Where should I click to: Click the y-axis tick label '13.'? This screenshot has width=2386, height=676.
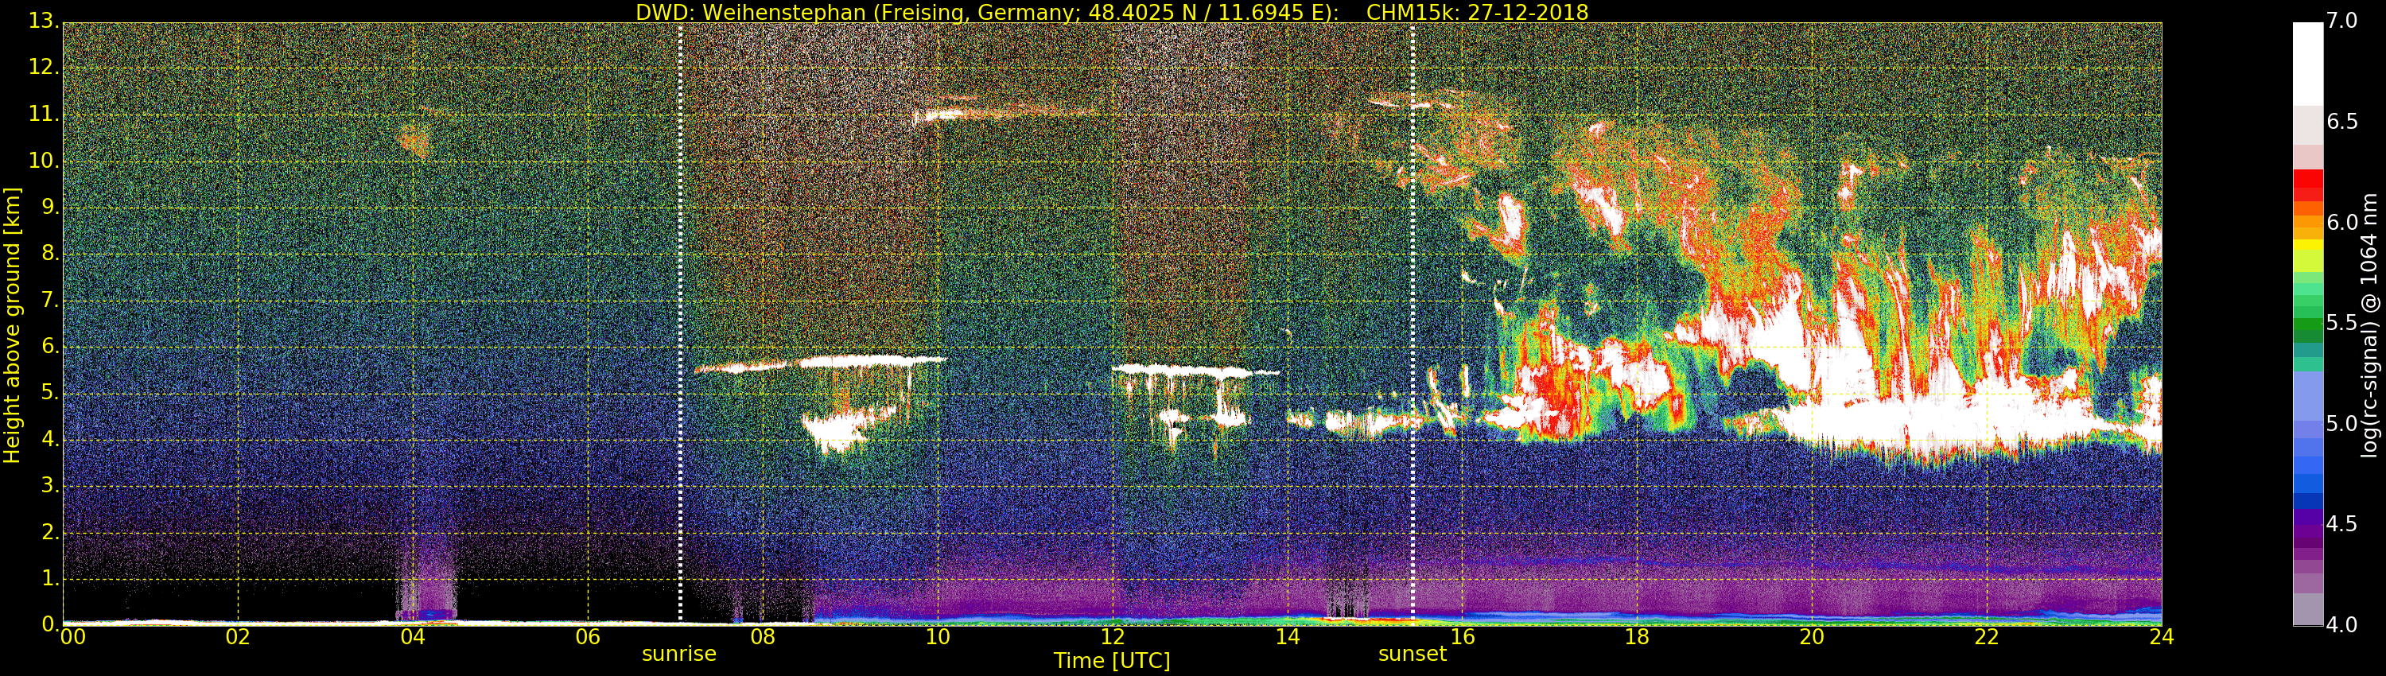point(44,21)
